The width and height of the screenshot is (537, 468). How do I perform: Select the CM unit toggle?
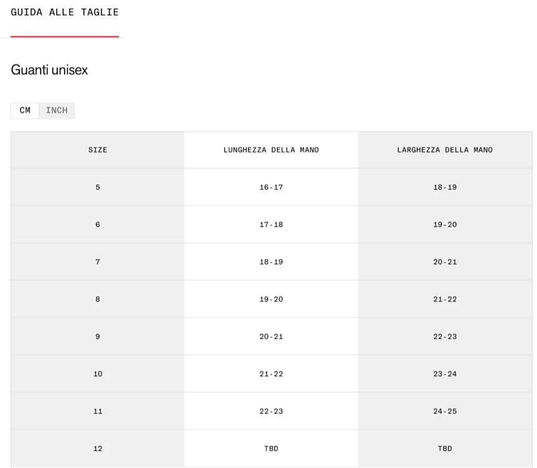pyautogui.click(x=25, y=111)
